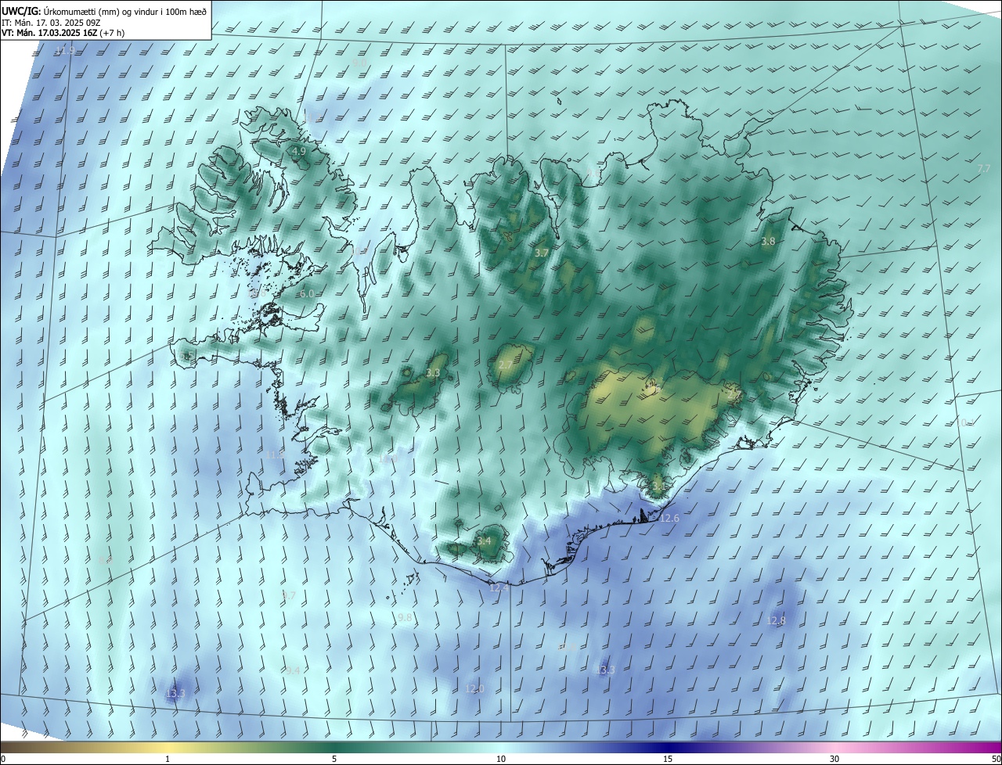1002x765 pixels.
Task: Click the 9.7 value over the sea
Action: tap(289, 596)
